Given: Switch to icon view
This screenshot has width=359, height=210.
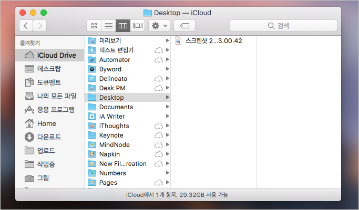Looking at the screenshot, I should click(x=94, y=26).
